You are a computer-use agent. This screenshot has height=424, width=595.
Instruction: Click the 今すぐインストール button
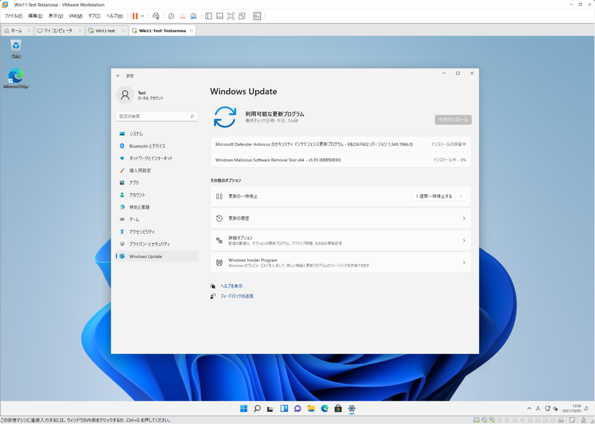453,120
